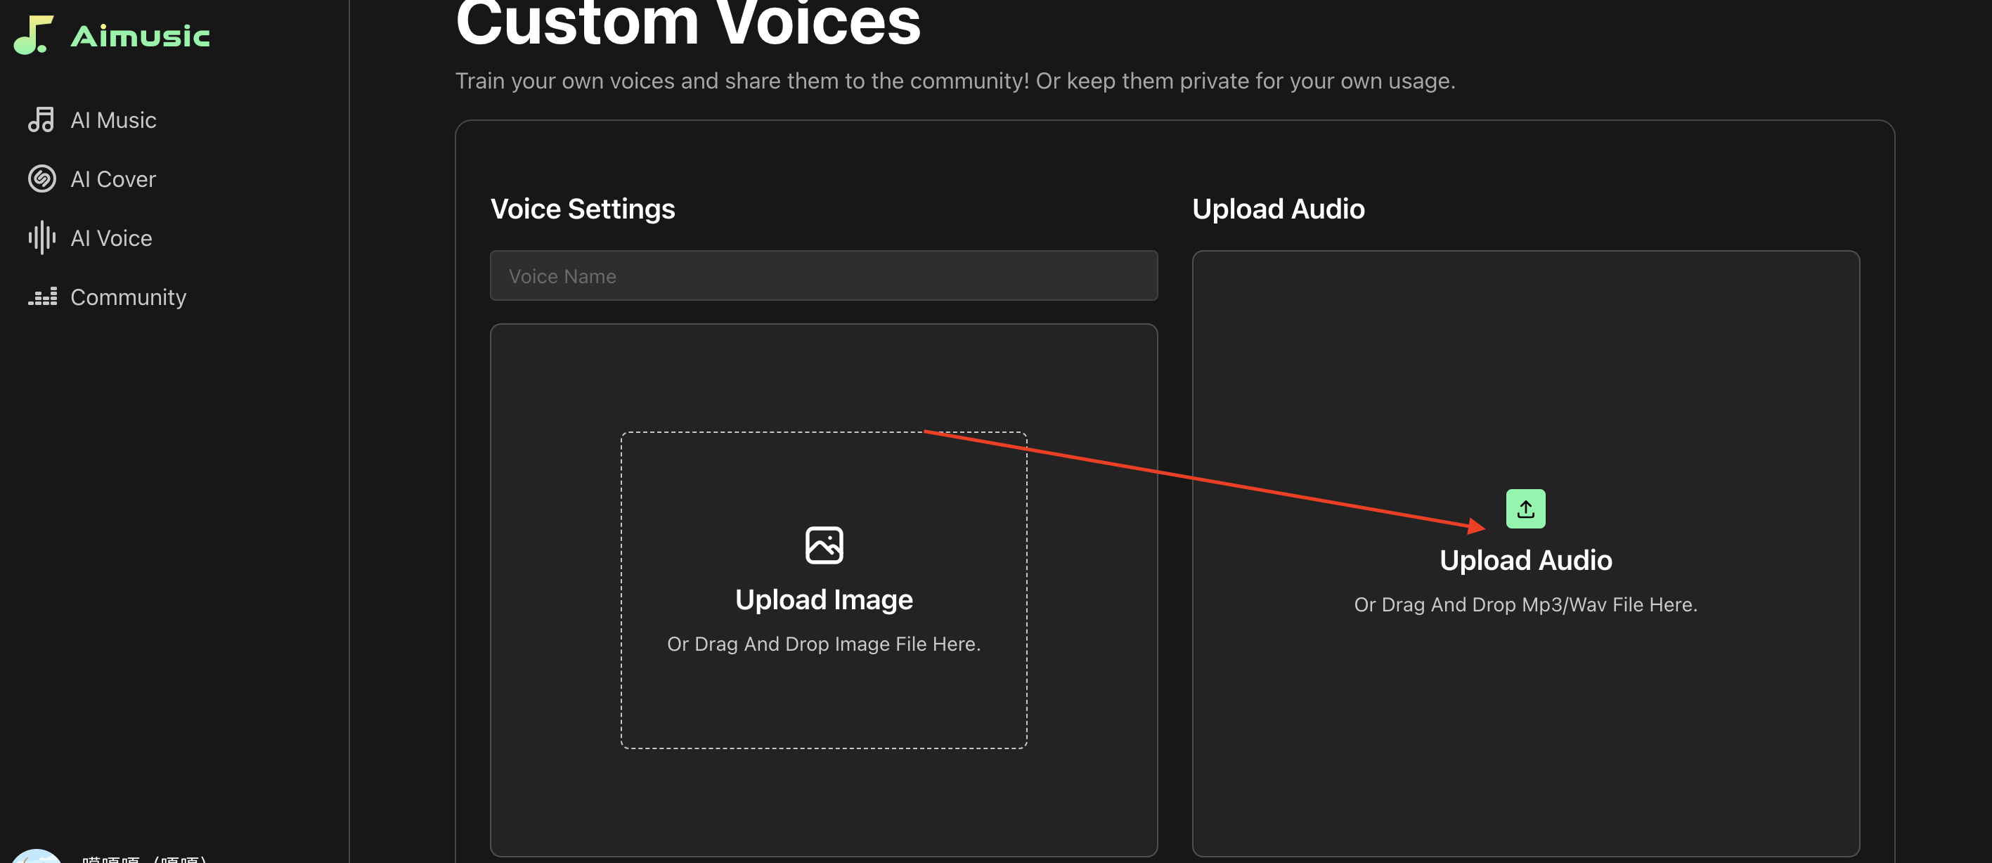1992x863 pixels.
Task: Click 'Or Drag And Drop Image File Here.' text
Action: pyautogui.click(x=824, y=643)
